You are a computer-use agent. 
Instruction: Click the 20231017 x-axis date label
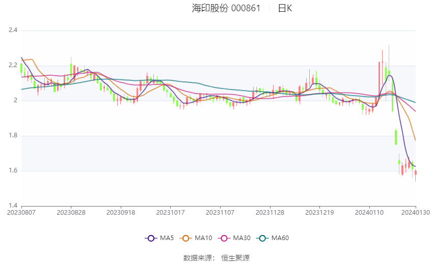[x=170, y=213]
